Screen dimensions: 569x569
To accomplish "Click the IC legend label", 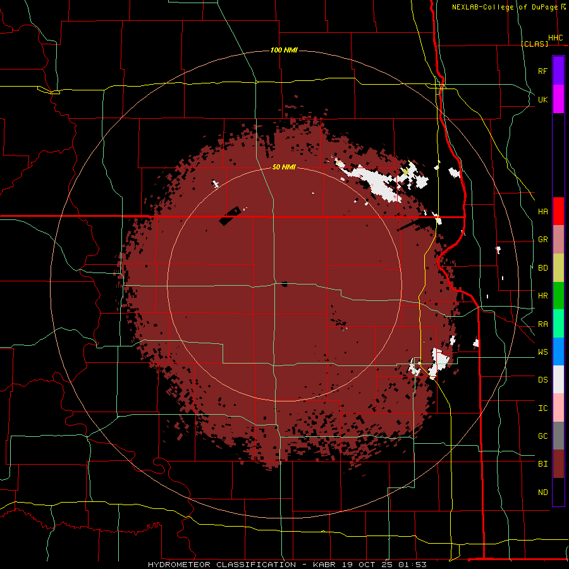I will [542, 408].
